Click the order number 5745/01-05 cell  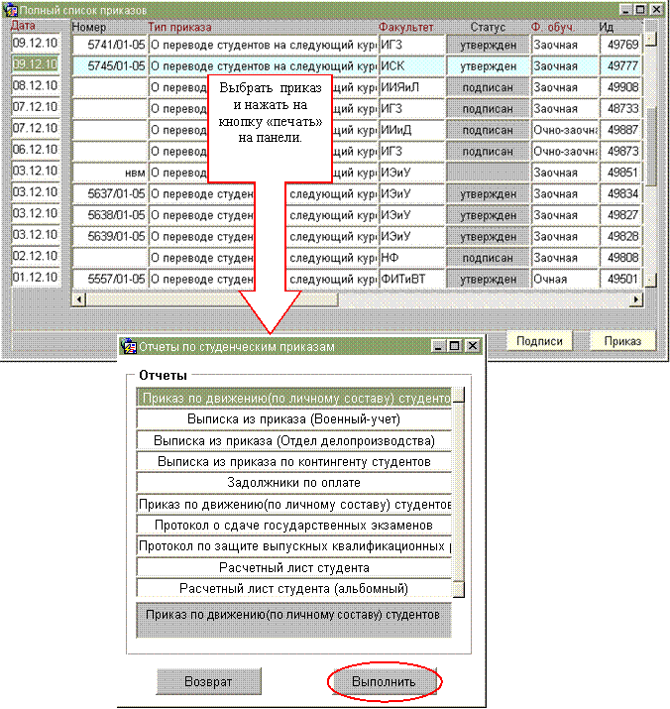click(110, 66)
